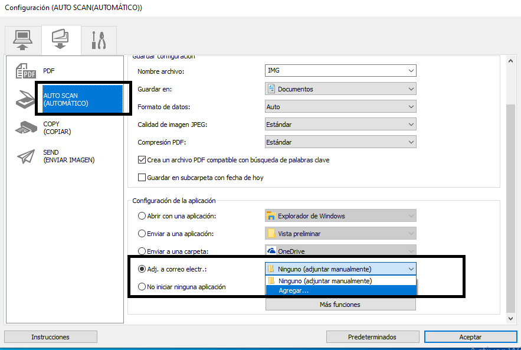This screenshot has height=350, width=521.
Task: Click the Aceptar button
Action: click(x=470, y=337)
